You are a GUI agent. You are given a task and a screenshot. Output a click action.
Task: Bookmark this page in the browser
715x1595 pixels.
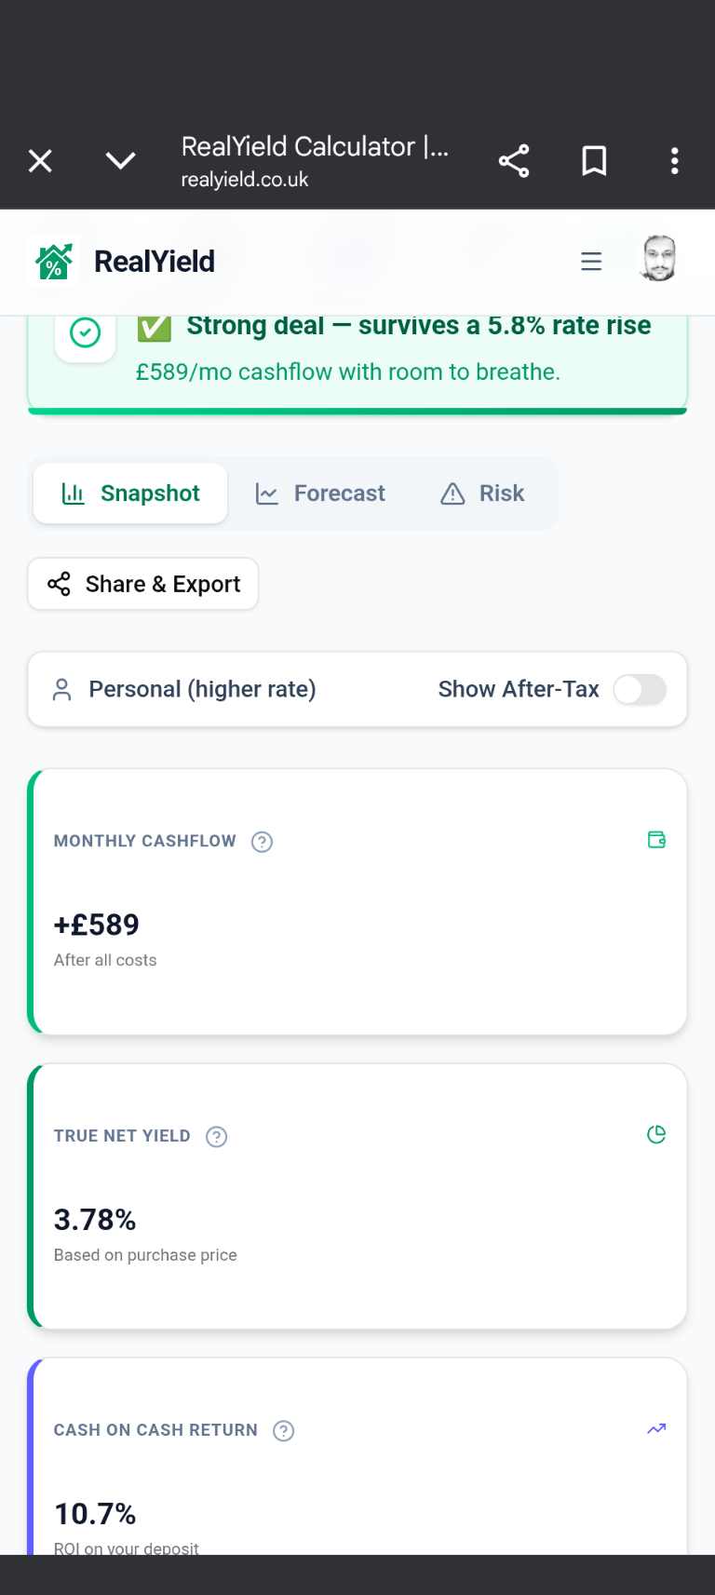pos(594,161)
